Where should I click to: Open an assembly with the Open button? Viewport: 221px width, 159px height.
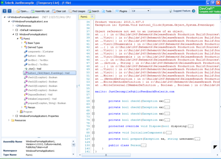pos(22,11)
